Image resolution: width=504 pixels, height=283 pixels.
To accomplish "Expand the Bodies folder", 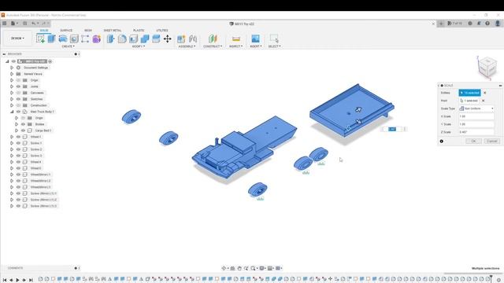I will [17, 124].
